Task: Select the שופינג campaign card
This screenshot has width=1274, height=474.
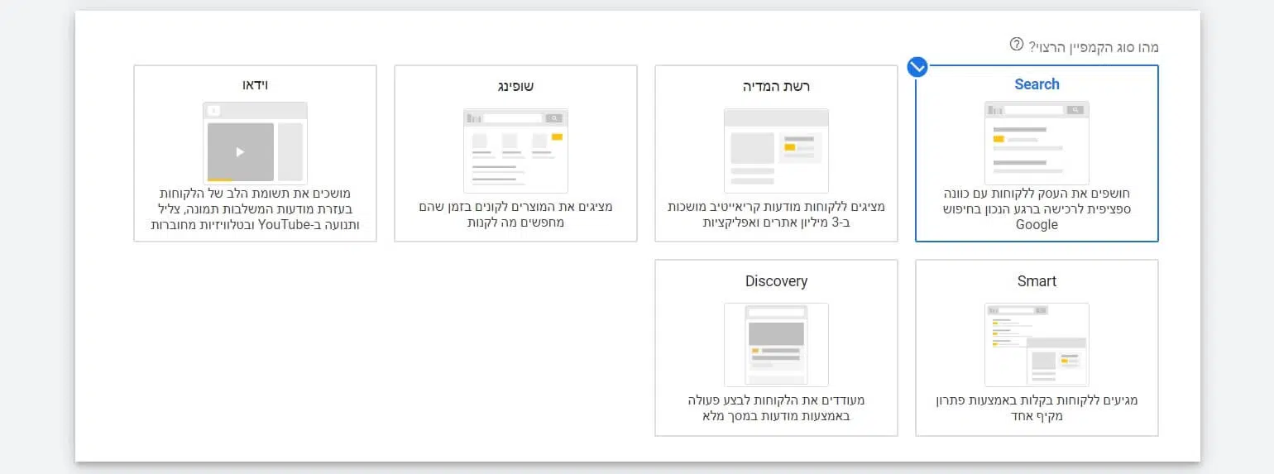Action: coord(515,154)
